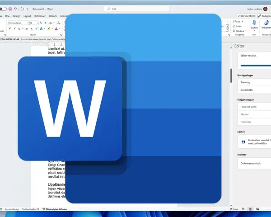The width and height of the screenshot is (271, 217).
Task: Open the styles pane dialog launcher
Action: [x=229, y=35]
